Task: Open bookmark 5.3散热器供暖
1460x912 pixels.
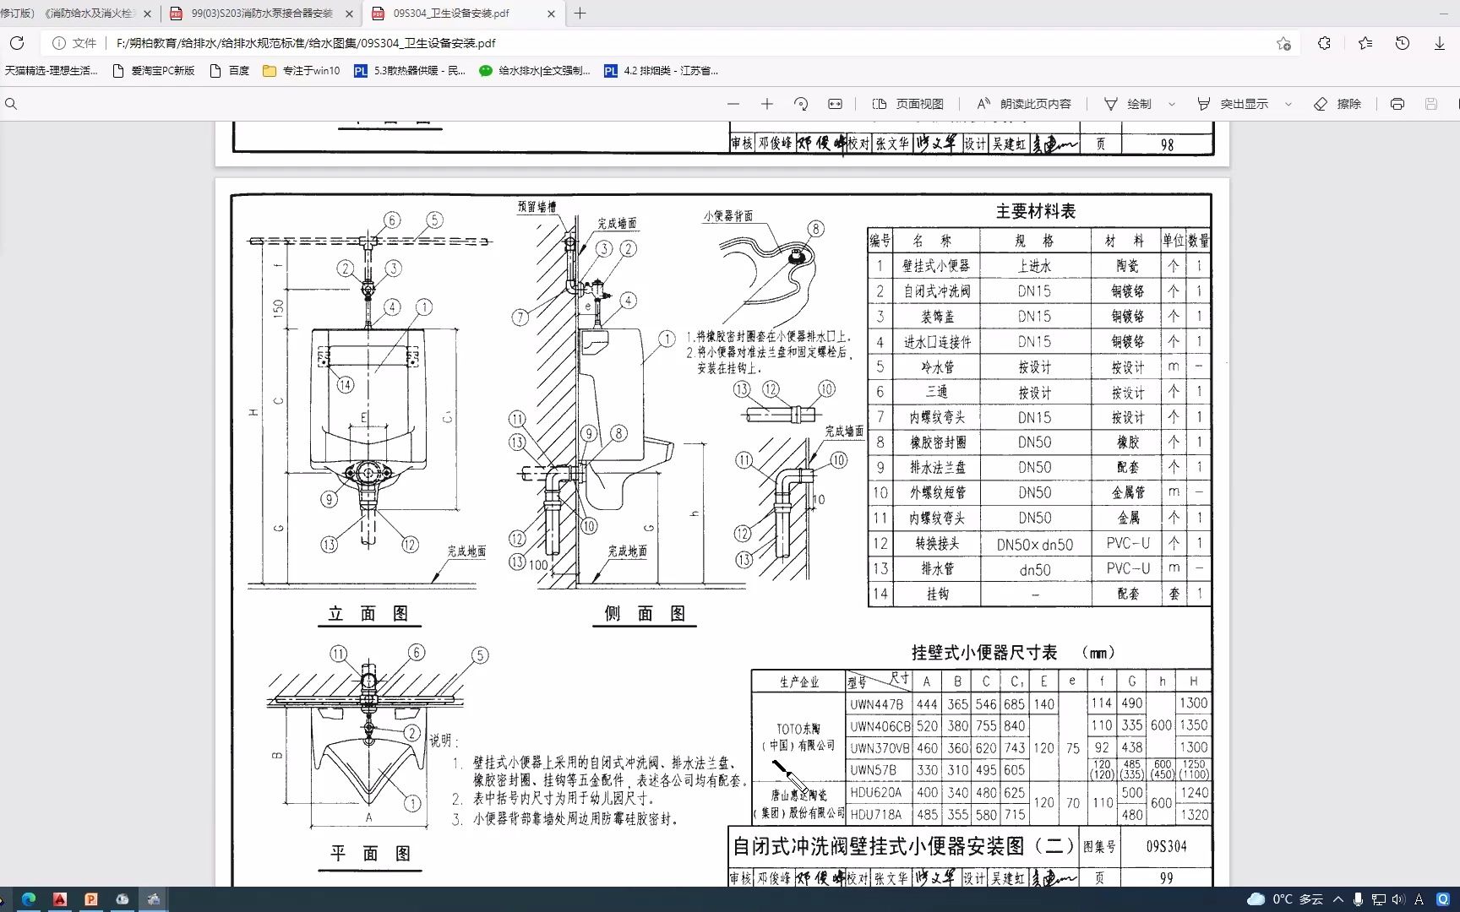Action: pyautogui.click(x=410, y=71)
